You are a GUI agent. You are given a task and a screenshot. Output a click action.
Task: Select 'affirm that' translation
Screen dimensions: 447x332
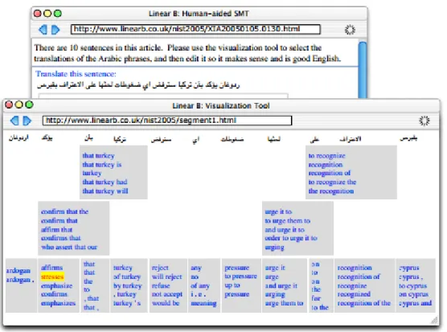click(x=56, y=229)
